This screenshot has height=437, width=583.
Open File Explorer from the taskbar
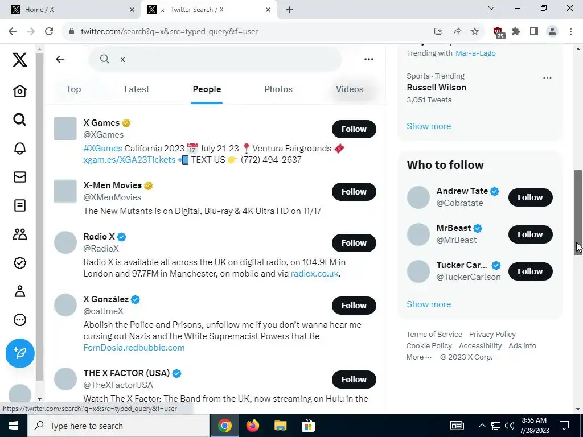pos(280,426)
